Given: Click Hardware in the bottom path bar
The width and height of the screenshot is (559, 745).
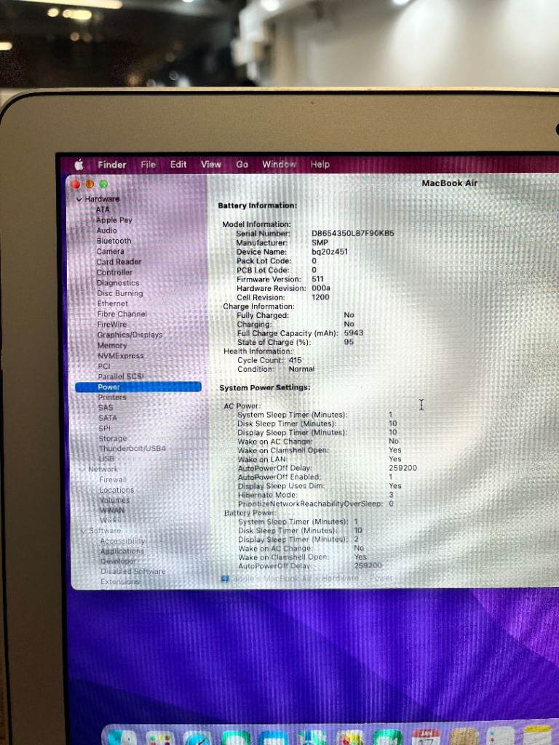Looking at the screenshot, I should [x=340, y=578].
